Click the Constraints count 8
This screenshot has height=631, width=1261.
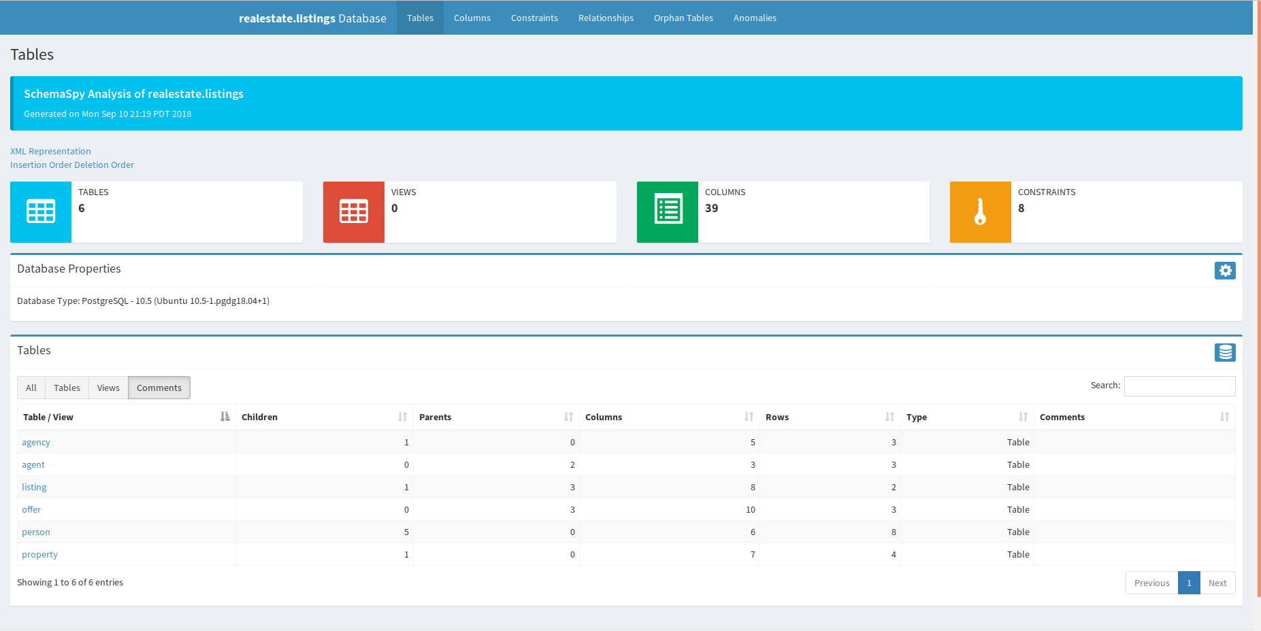(1021, 208)
